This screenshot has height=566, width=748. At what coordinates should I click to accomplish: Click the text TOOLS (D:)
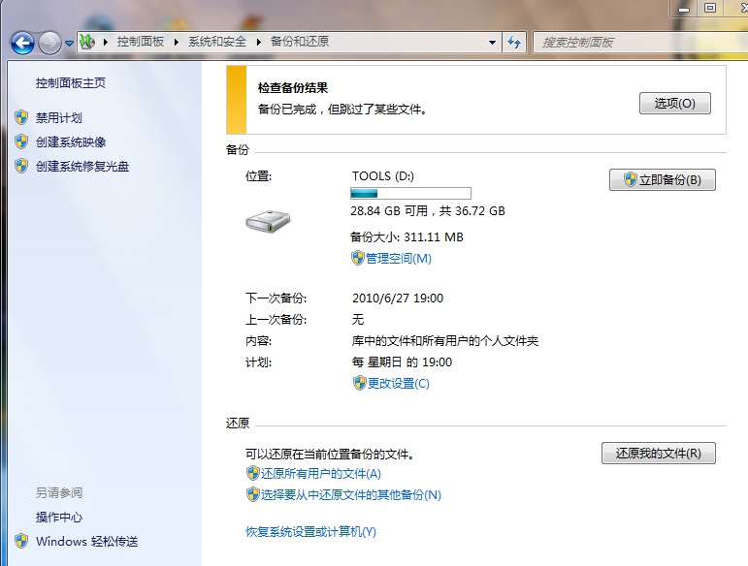click(x=383, y=175)
